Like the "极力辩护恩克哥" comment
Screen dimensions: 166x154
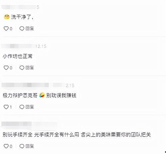point(6,107)
